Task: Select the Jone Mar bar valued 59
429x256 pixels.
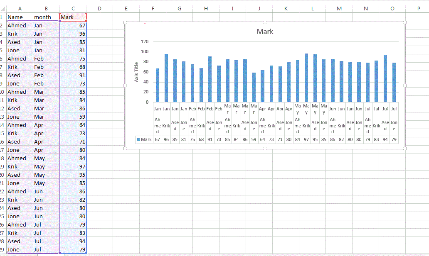Action: coord(254,88)
